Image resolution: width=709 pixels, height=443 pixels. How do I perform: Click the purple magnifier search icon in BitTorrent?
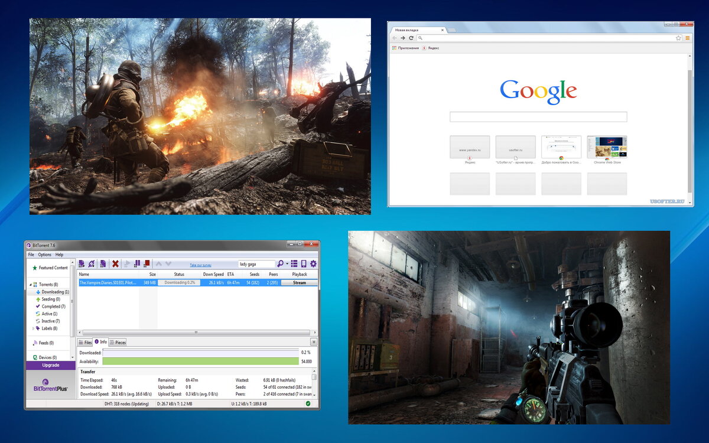click(280, 263)
